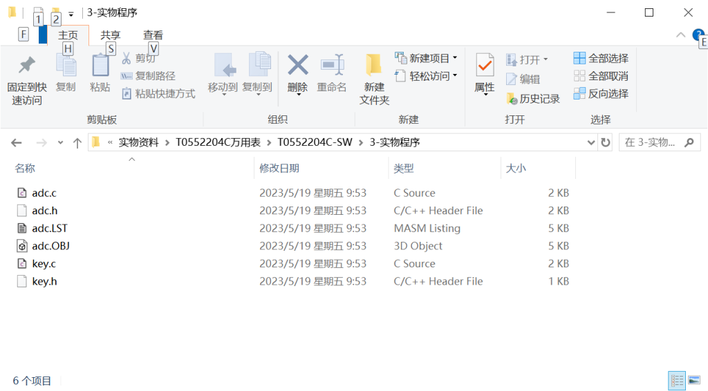Expand the Easy access dropdown
This screenshot has height=391, width=708.
pos(426,76)
